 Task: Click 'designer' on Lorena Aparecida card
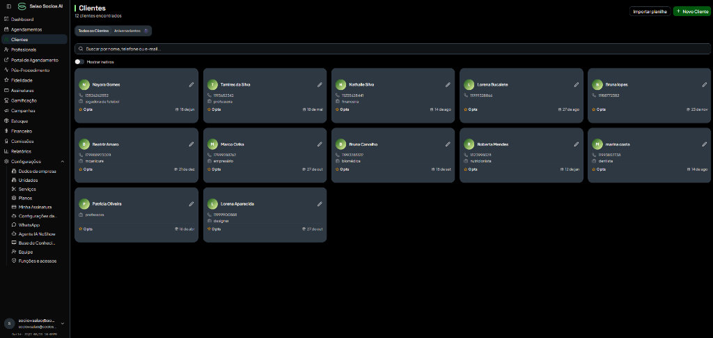coord(221,221)
